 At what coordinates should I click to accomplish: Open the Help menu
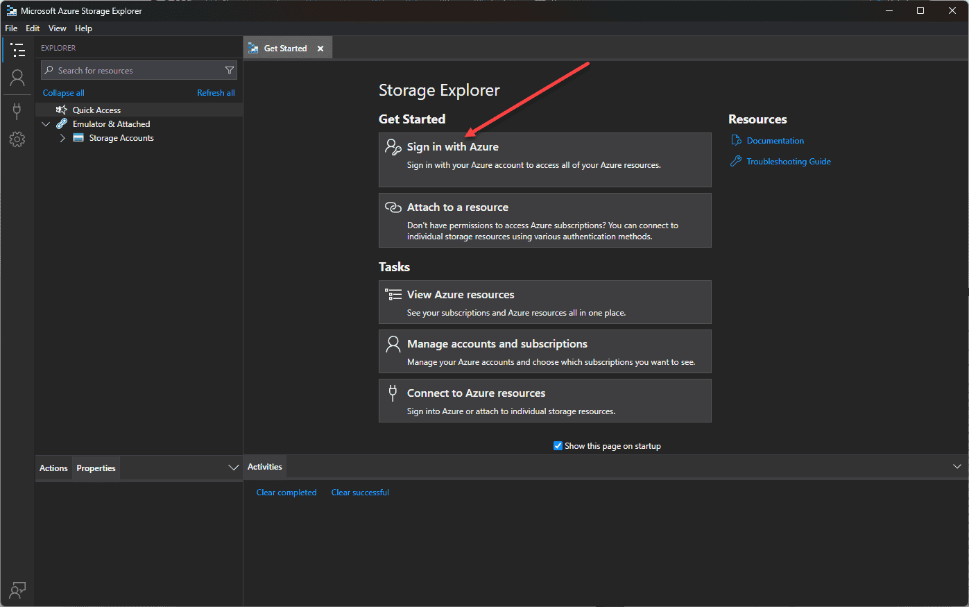(x=84, y=28)
